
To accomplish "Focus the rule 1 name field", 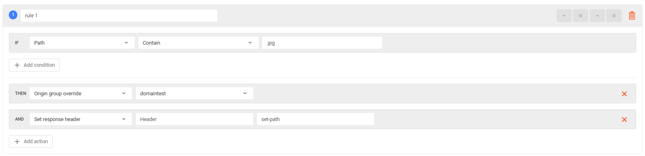I will pyautogui.click(x=119, y=16).
